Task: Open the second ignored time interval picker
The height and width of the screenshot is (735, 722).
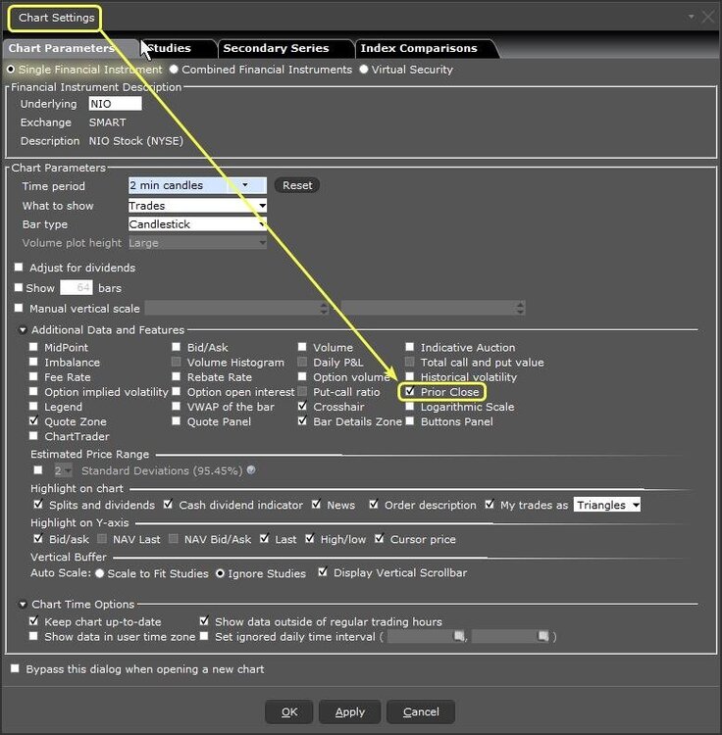Action: (542, 637)
